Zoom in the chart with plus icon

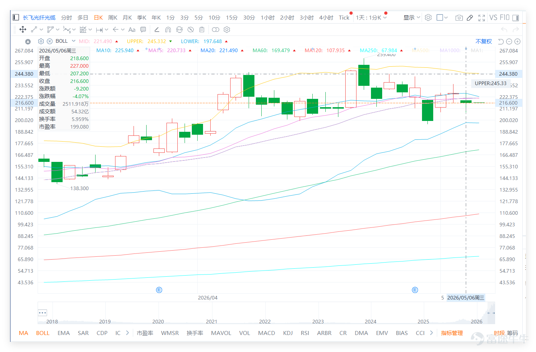(x=518, y=41)
